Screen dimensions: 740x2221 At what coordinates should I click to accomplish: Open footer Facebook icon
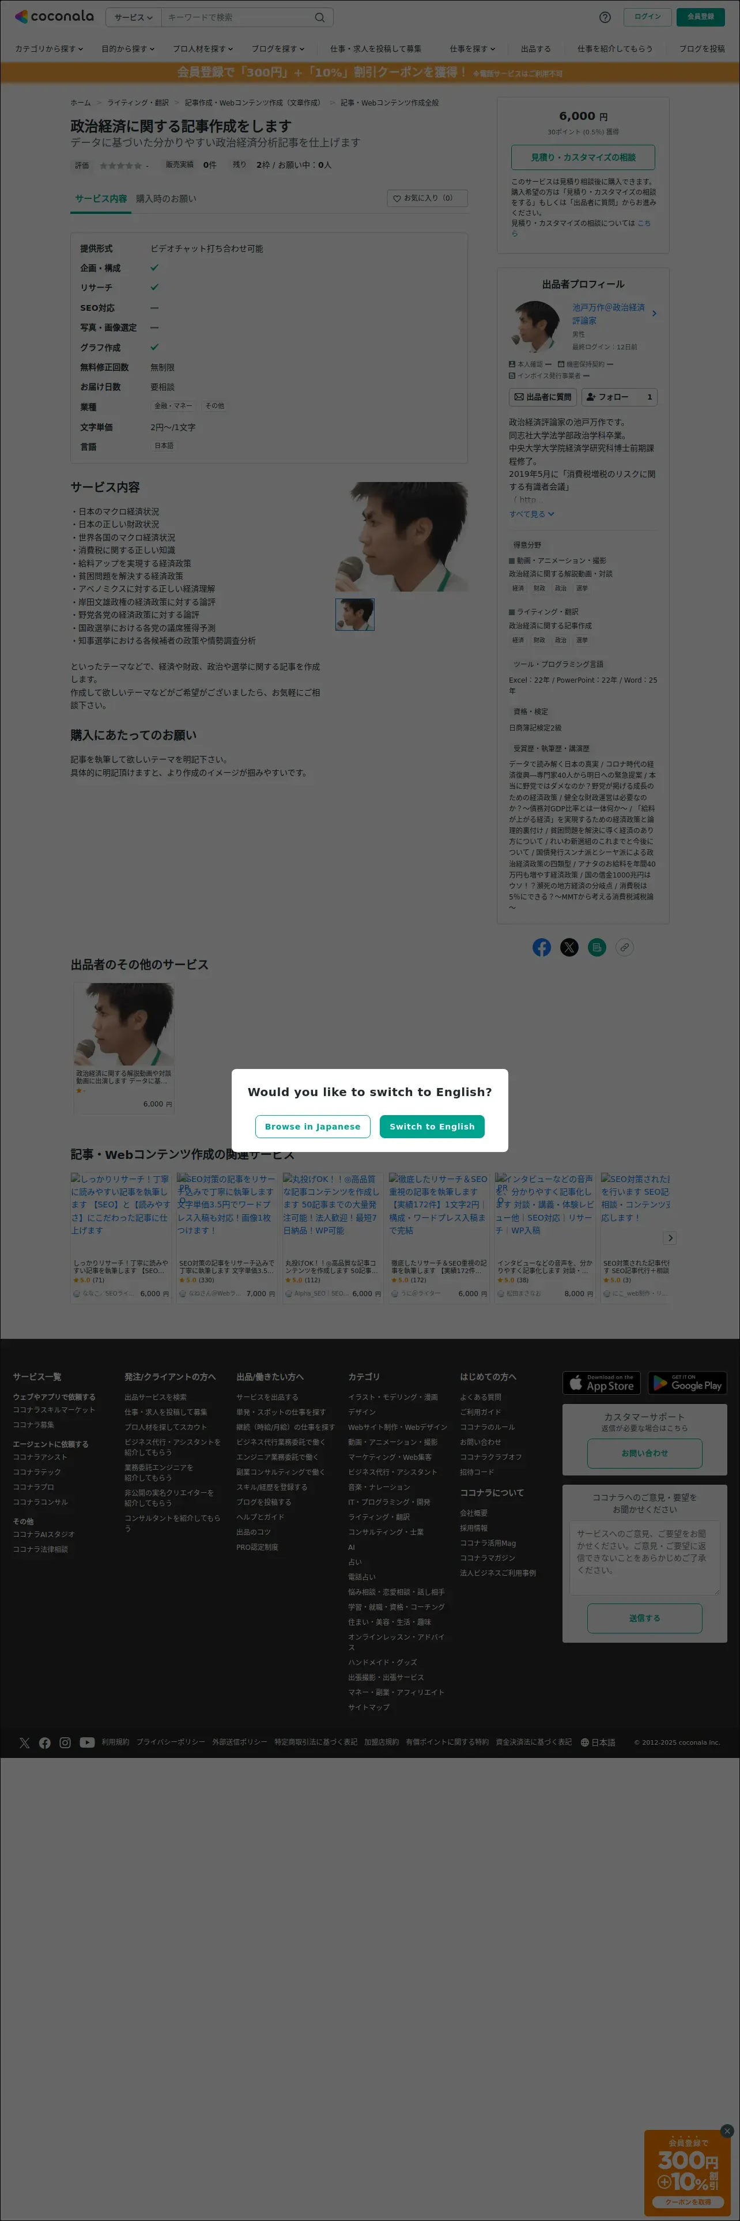coord(45,1742)
